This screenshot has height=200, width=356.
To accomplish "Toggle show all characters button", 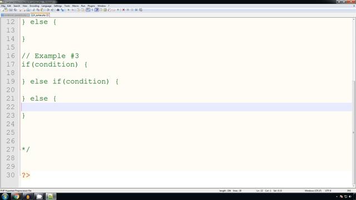I will coord(92,10).
